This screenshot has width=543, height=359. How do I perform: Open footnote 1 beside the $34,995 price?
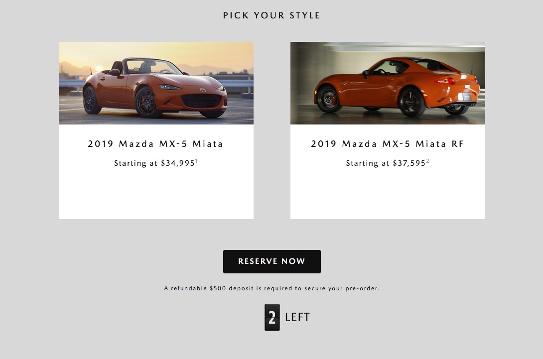tap(196, 161)
